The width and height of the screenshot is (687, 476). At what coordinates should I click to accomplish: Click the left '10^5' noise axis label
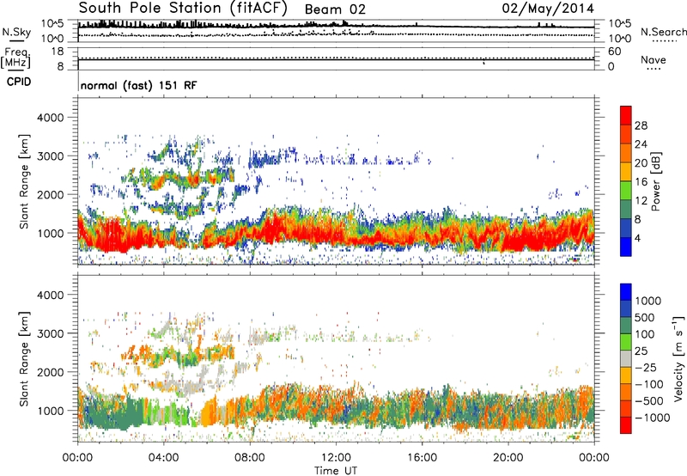point(52,24)
